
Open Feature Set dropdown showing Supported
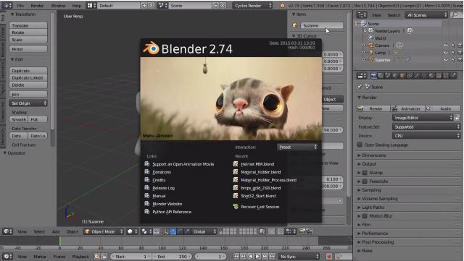tap(426, 127)
